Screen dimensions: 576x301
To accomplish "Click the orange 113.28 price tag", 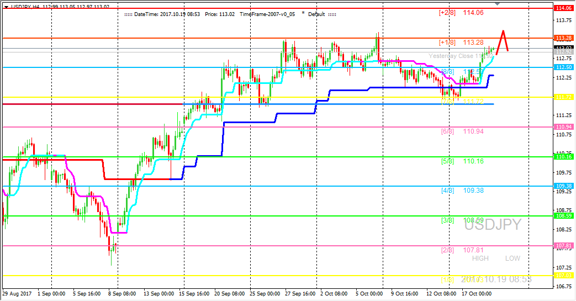I will 563,38.
